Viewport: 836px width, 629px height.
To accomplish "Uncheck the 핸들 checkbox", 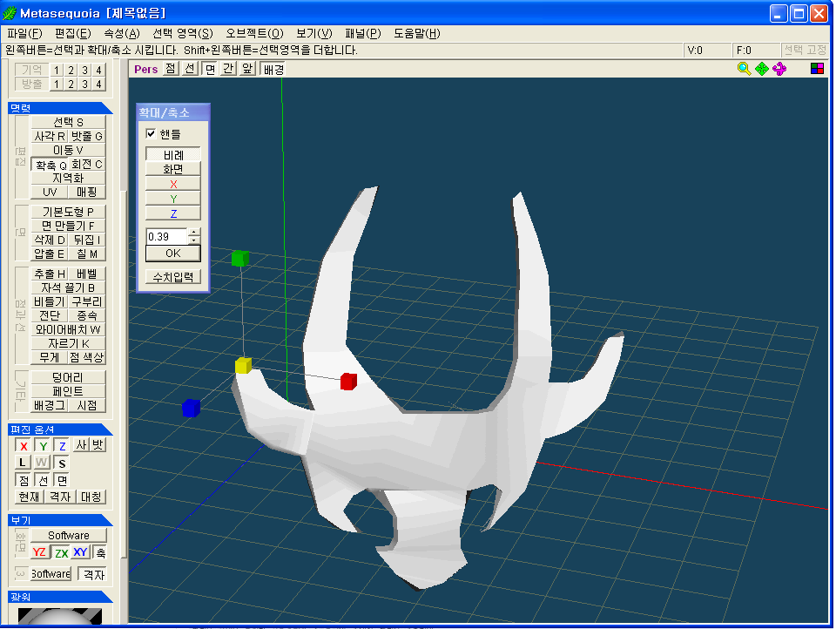I will pos(152,134).
